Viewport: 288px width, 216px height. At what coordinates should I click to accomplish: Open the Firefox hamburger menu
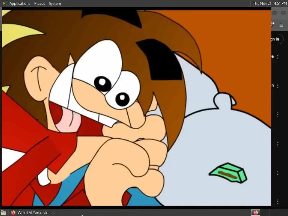tap(281, 25)
